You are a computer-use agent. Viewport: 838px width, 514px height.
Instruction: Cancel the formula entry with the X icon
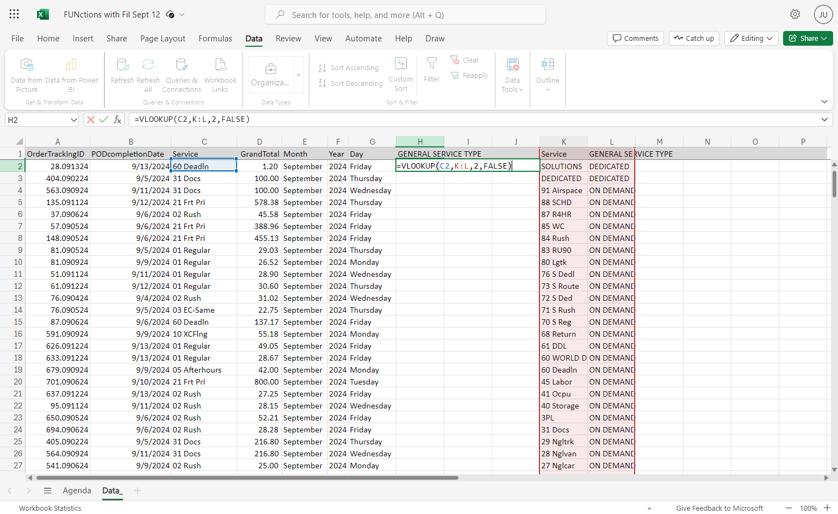pos(91,120)
